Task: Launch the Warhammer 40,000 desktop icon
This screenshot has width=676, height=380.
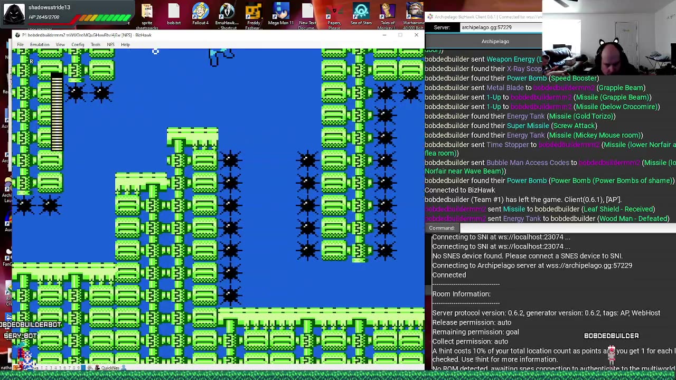Action: pyautogui.click(x=414, y=16)
